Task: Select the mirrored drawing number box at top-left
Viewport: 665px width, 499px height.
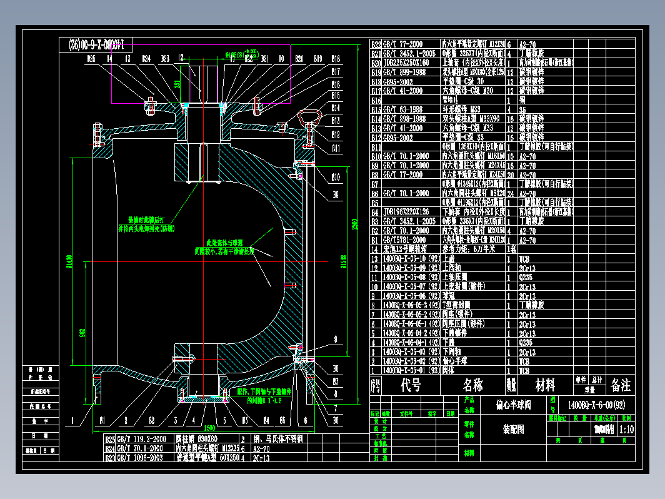Action: [x=96, y=44]
